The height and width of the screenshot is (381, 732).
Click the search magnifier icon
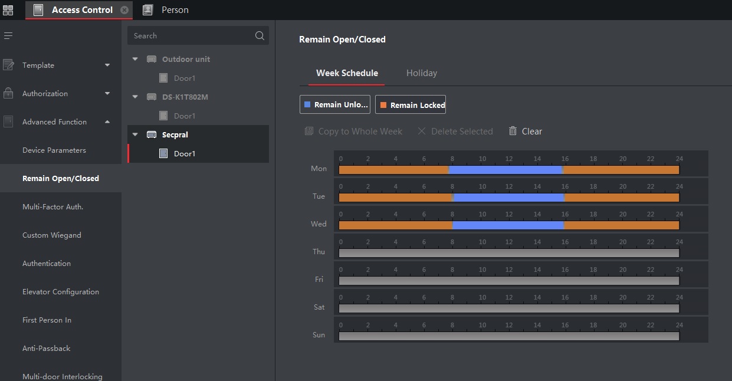click(x=260, y=36)
